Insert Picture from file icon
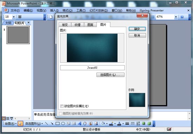This screenshot has height=134, width=193. (96, 123)
